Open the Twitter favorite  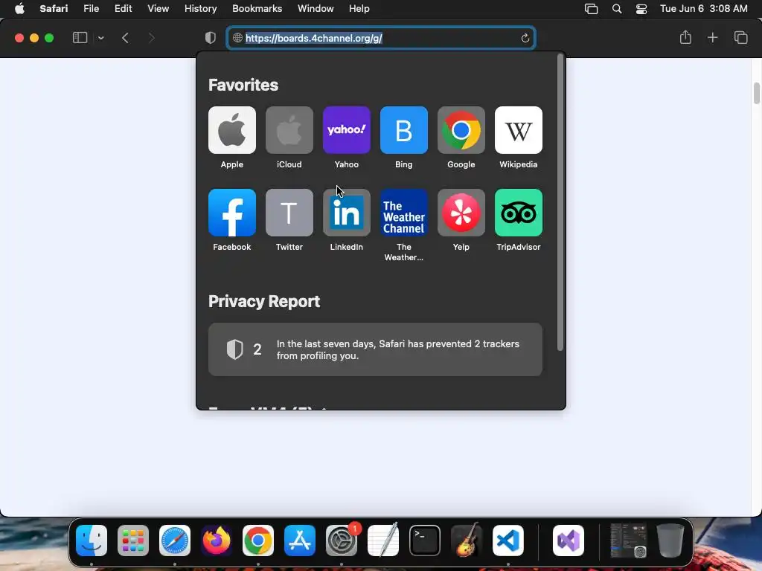[289, 213]
